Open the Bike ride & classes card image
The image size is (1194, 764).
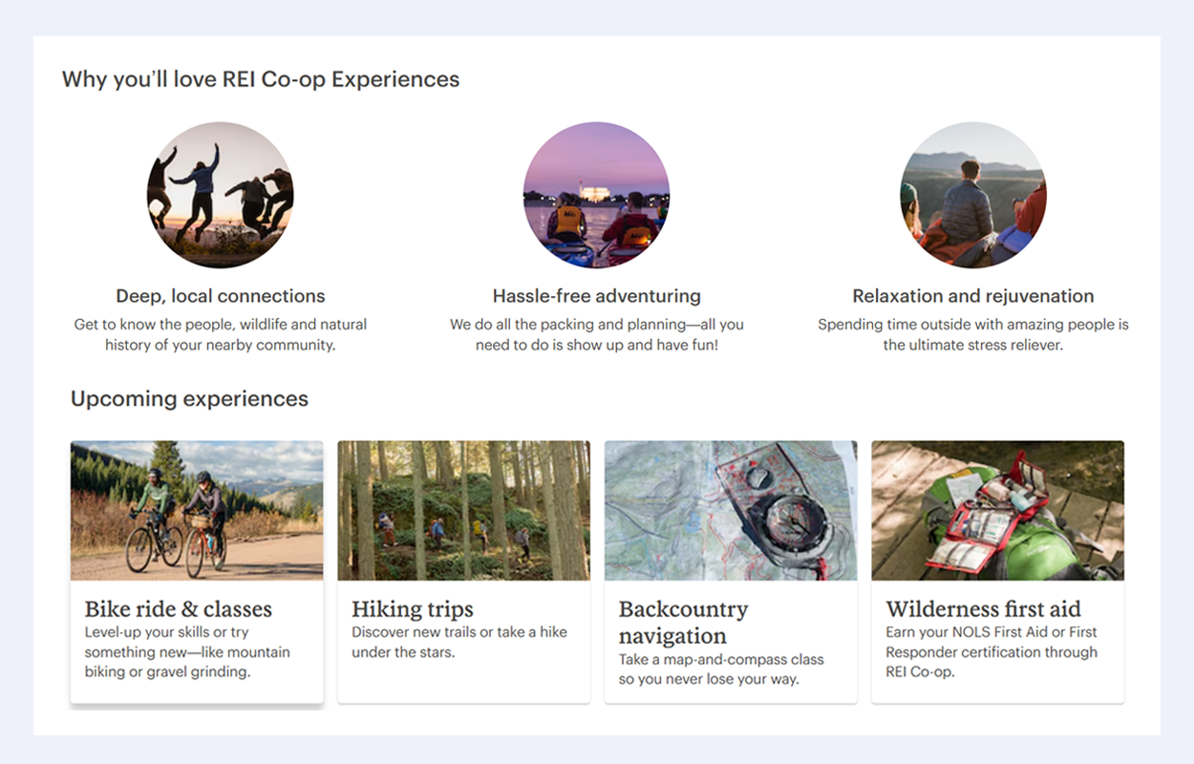(196, 511)
